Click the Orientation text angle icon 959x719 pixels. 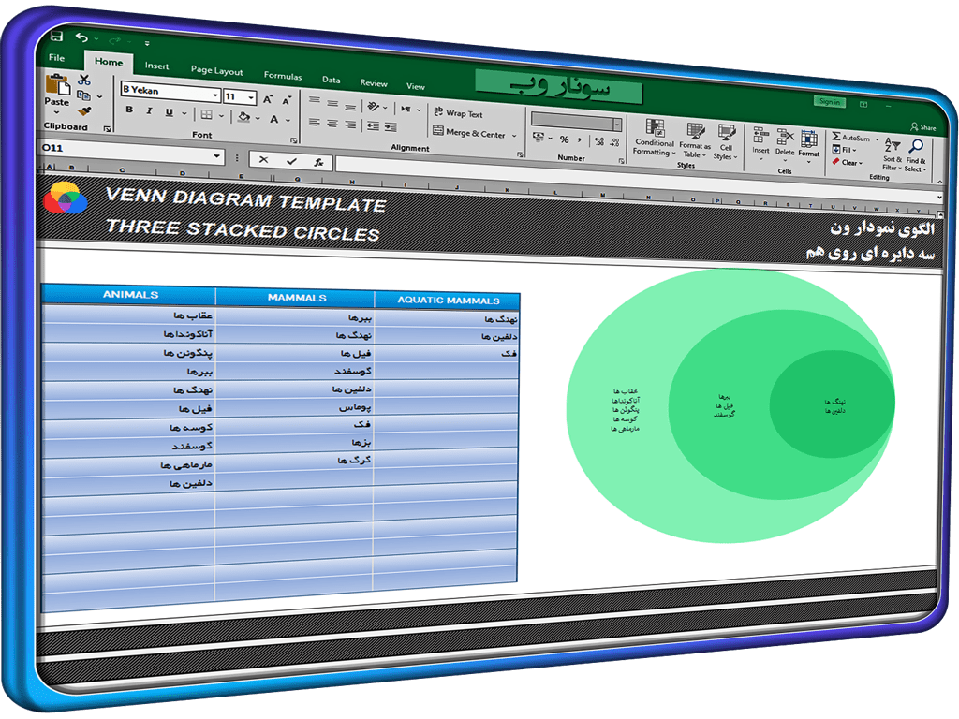pyautogui.click(x=373, y=107)
